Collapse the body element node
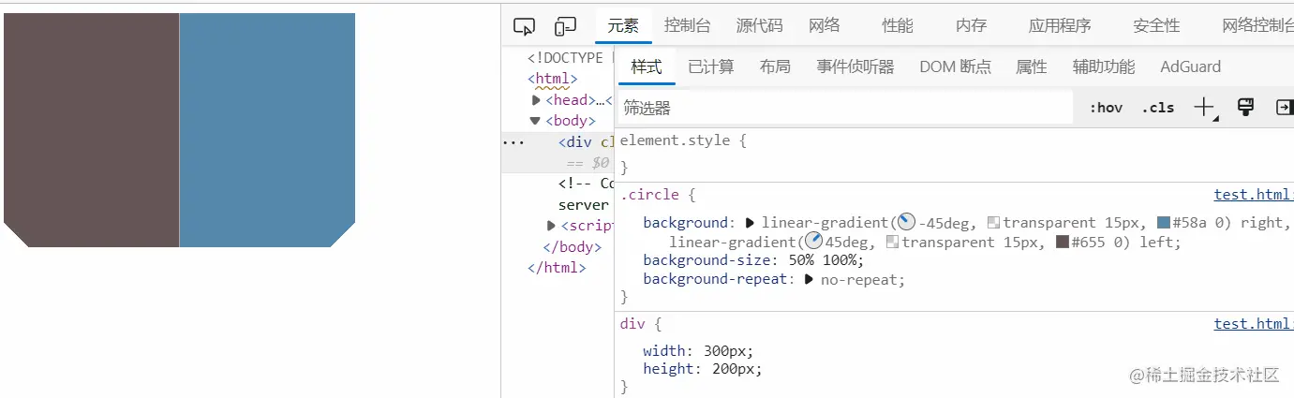The image size is (1294, 398). 535,121
